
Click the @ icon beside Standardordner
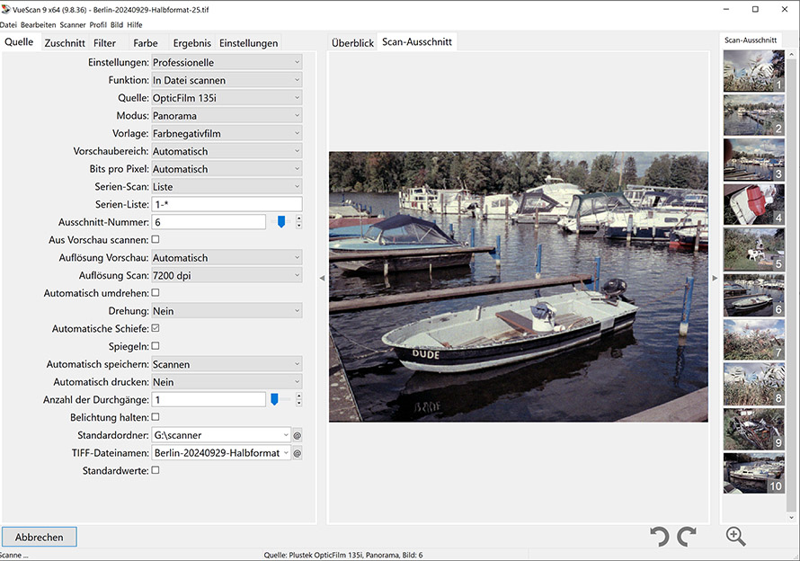coord(297,435)
